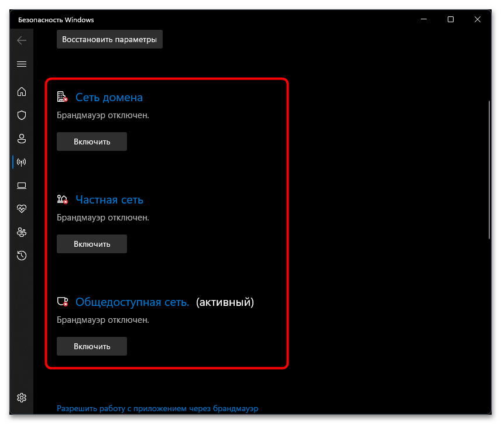501x424 pixels.
Task: Select Firewall & network protection icon
Action: (x=22, y=162)
